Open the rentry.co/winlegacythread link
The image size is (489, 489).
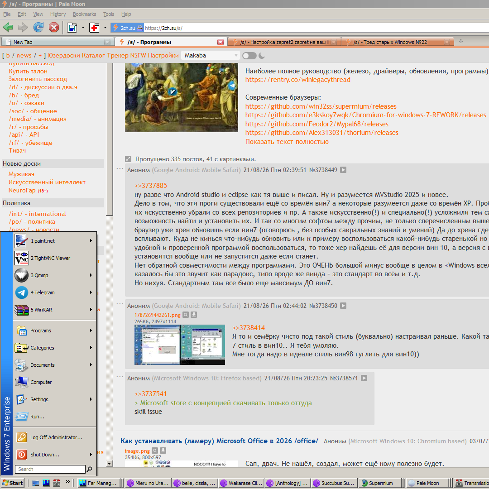tap(298, 80)
